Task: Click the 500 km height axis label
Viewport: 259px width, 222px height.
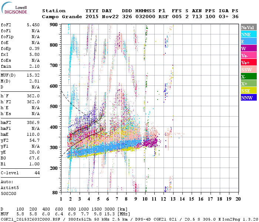Action: (54, 107)
